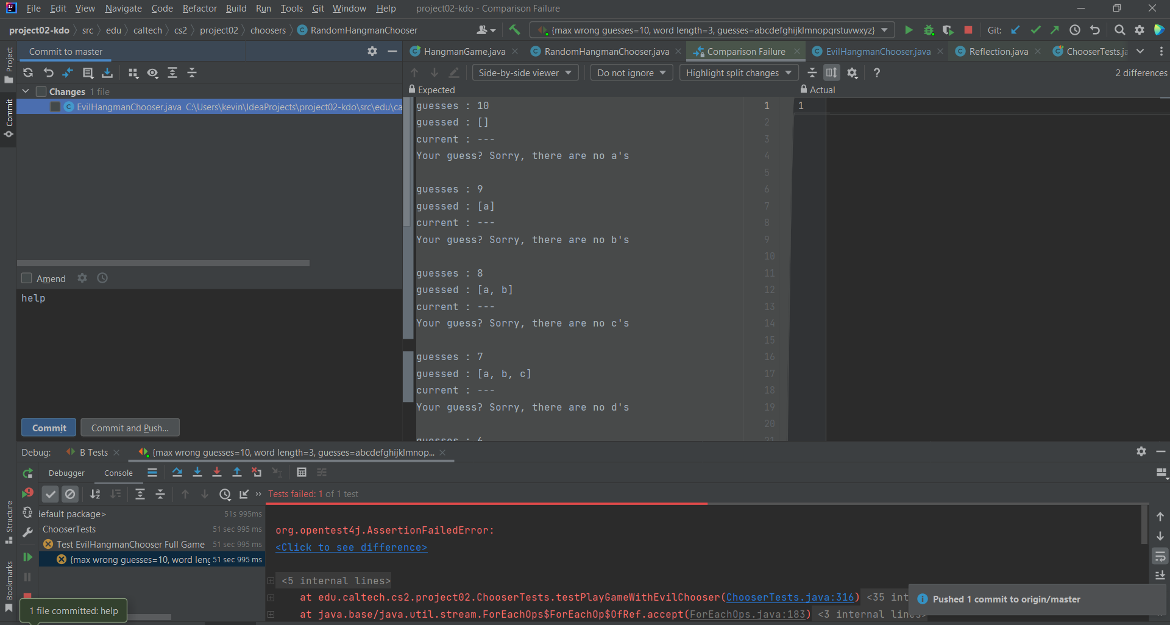Start debugging with the bug icon
Image resolution: width=1170 pixels, height=625 pixels.
[x=929, y=30]
